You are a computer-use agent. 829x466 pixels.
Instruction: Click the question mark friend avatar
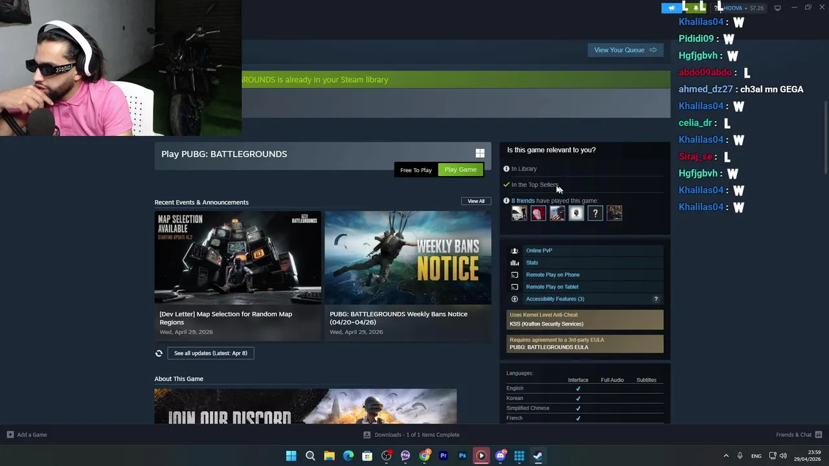coord(595,213)
